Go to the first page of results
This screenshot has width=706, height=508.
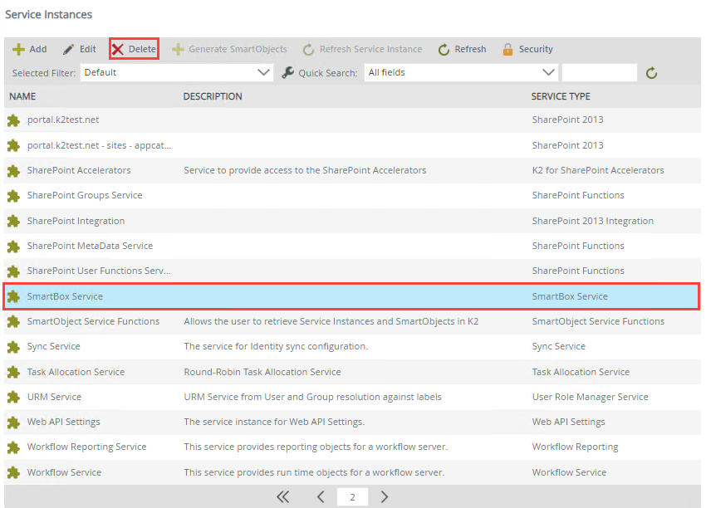pos(282,497)
